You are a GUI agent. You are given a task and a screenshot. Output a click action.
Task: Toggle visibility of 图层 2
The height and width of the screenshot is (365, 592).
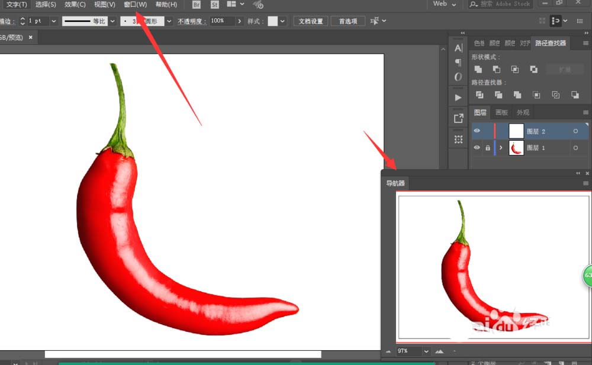coord(477,131)
